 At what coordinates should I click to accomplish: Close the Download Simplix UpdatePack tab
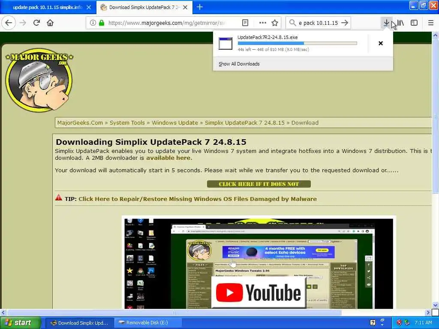click(x=185, y=7)
